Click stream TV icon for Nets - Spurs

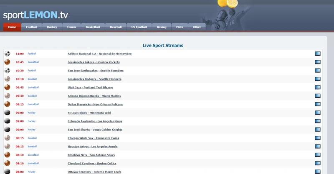tap(318, 155)
